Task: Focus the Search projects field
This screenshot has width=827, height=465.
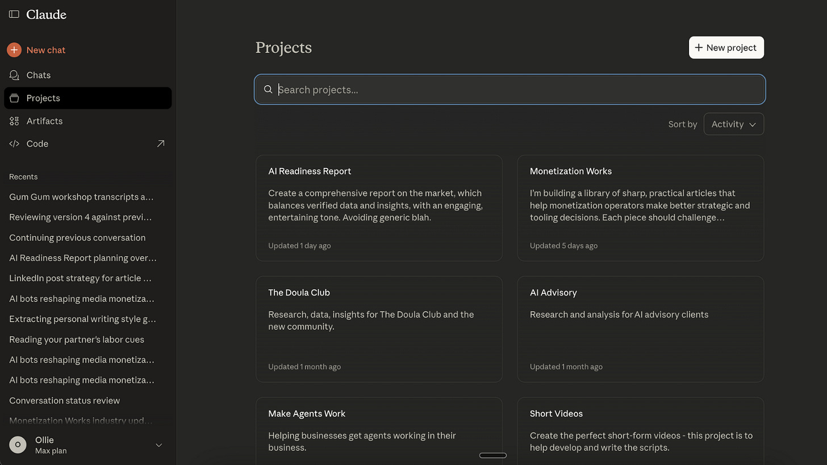Action: (509, 89)
